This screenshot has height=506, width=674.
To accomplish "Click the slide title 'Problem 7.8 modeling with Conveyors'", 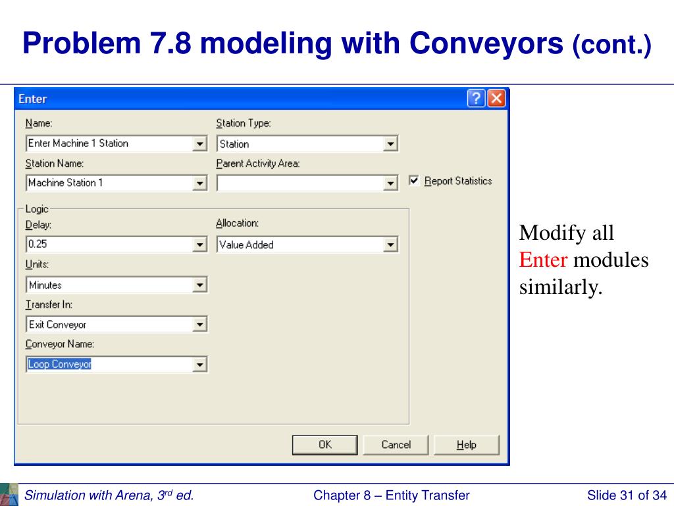I will 292,43.
